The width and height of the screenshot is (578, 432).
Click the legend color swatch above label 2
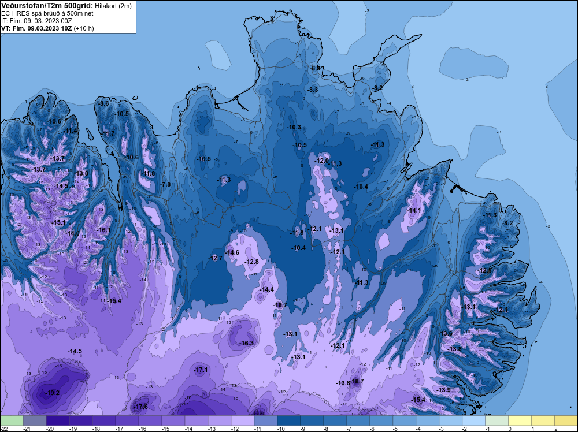tap(566, 420)
